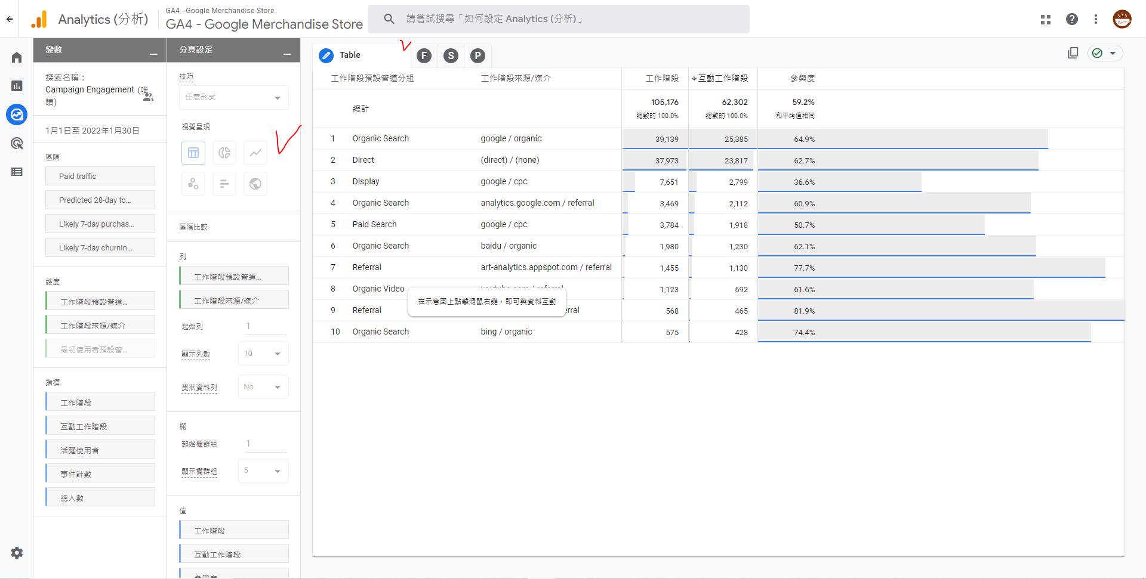Click the 事件計數 metric chip

tap(100, 474)
